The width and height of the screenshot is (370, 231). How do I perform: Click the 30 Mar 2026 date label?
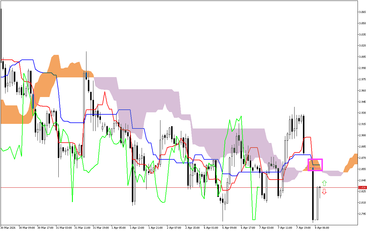pyautogui.click(x=8, y=228)
